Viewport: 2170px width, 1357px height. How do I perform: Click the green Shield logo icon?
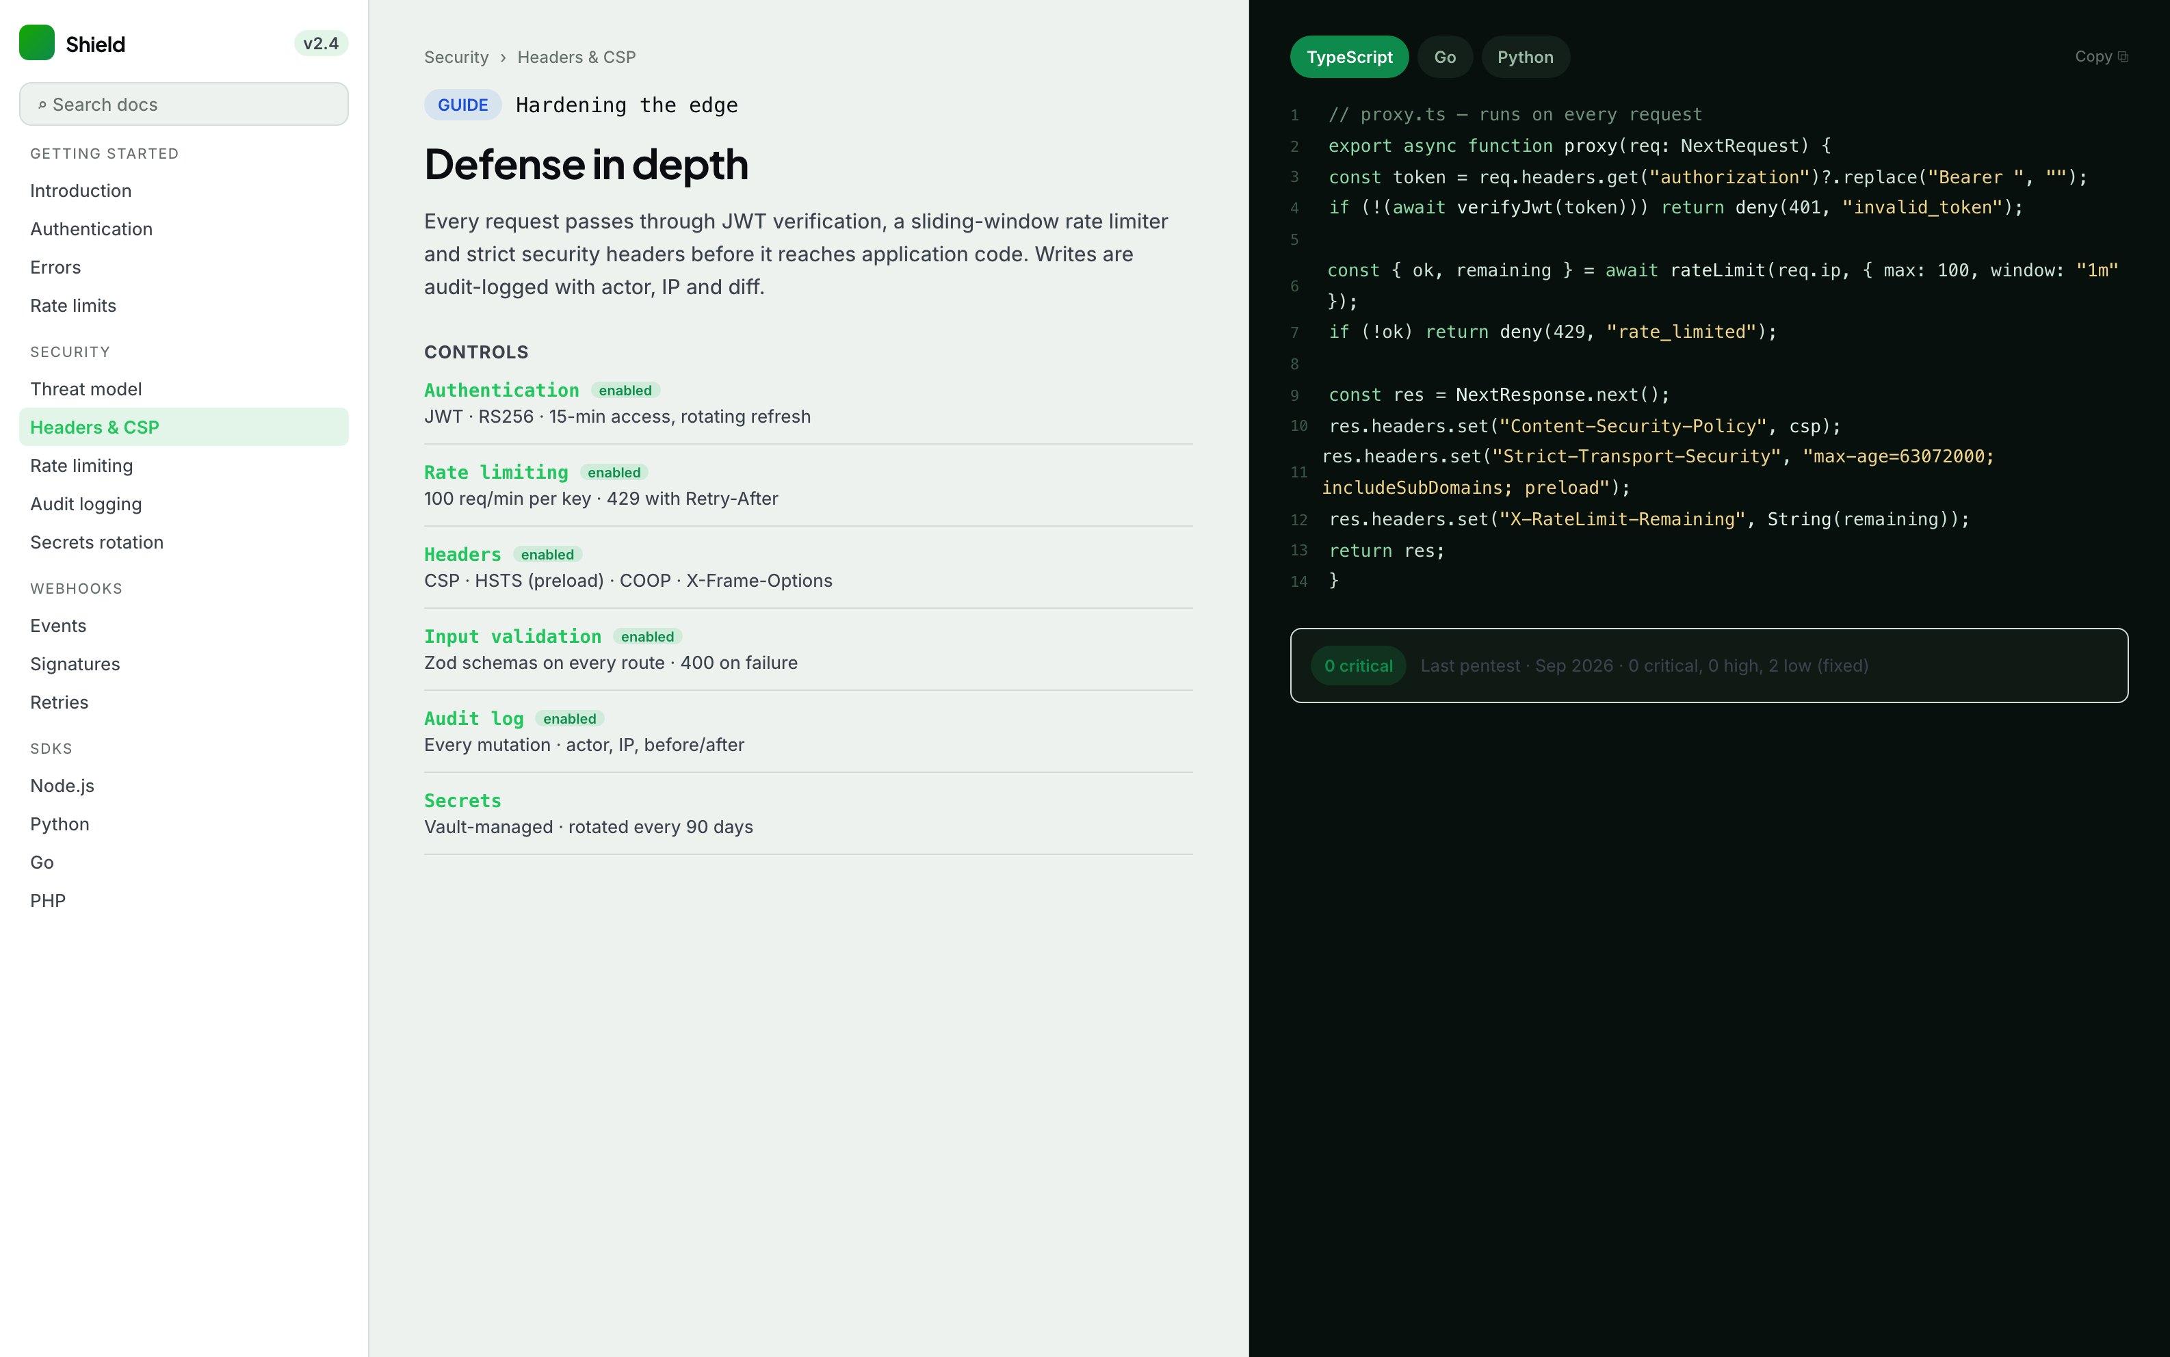point(37,43)
